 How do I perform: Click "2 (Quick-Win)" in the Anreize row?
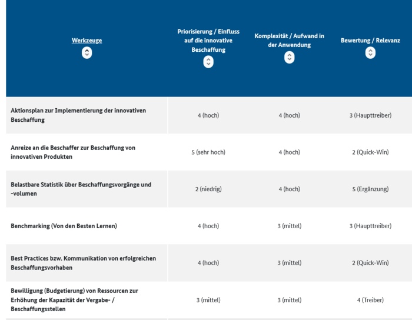pyautogui.click(x=370, y=152)
